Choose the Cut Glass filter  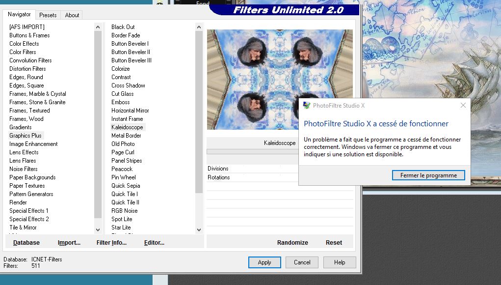click(122, 94)
